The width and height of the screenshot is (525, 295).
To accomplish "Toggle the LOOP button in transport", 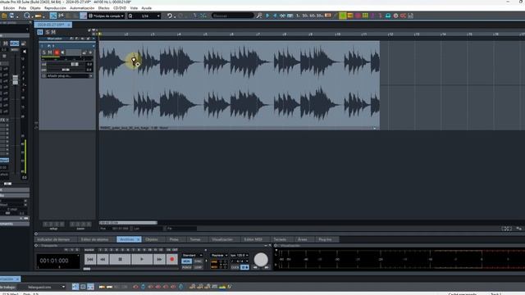I will click(x=199, y=267).
